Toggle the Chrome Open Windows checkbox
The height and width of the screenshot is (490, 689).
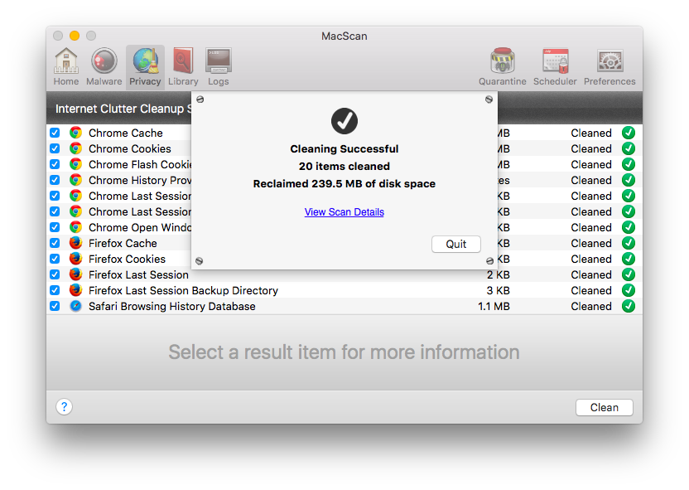click(55, 227)
